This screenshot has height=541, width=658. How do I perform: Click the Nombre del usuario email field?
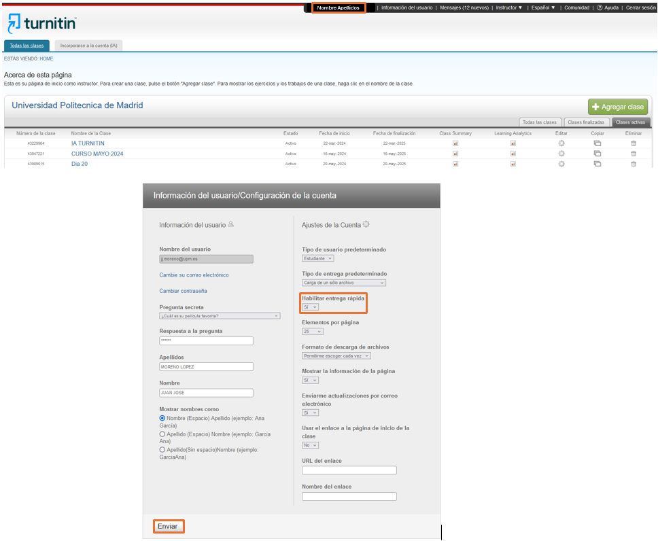pos(206,259)
